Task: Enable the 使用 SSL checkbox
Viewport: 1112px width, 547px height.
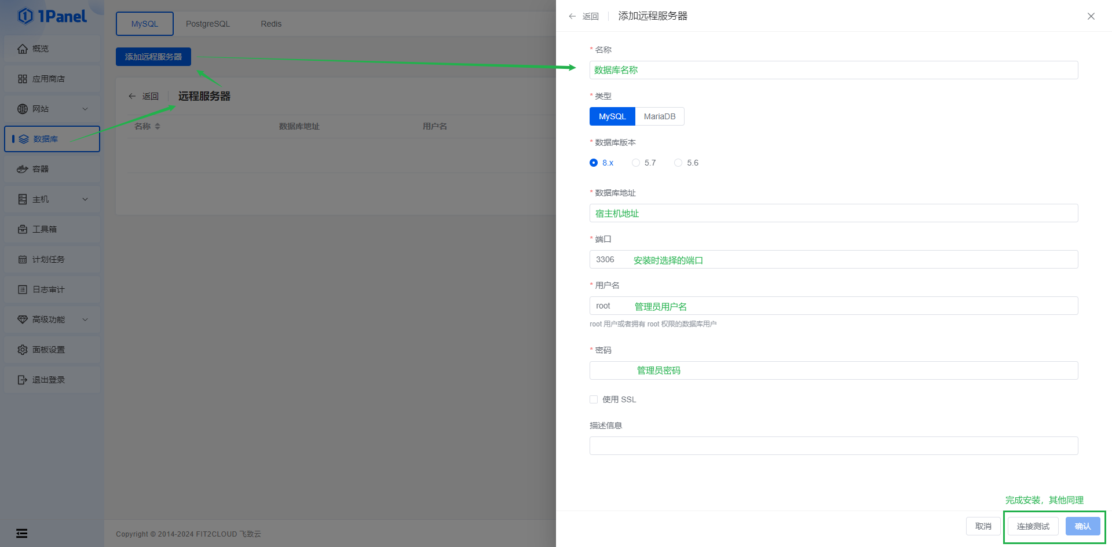Action: pos(594,399)
